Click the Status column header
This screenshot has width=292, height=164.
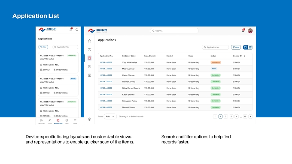click(x=213, y=56)
